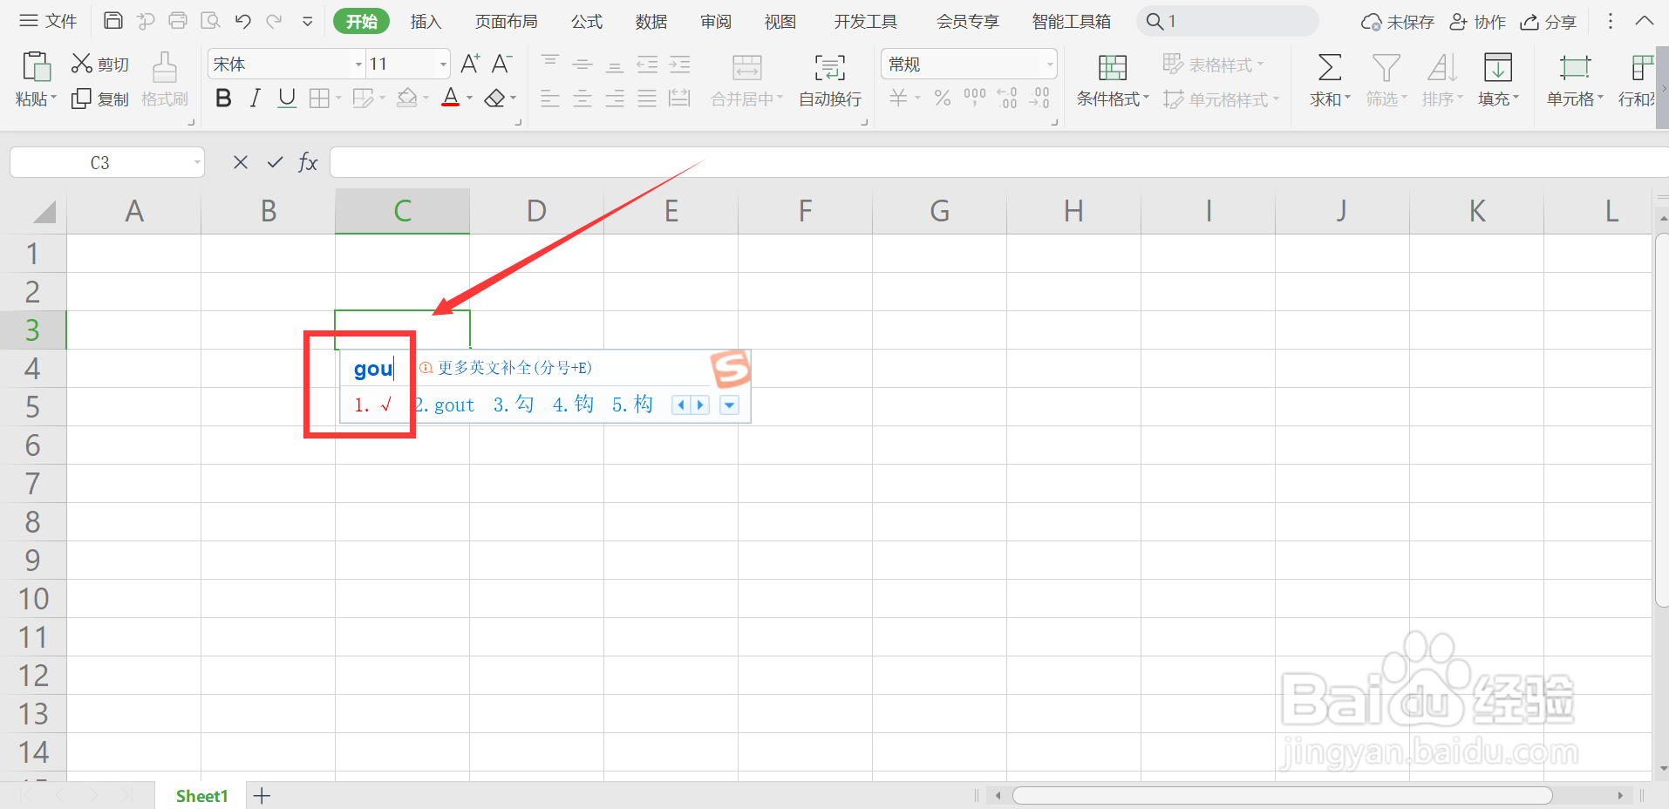This screenshot has height=809, width=1669.
Task: Switch to the 页面布局 tab
Action: click(507, 22)
